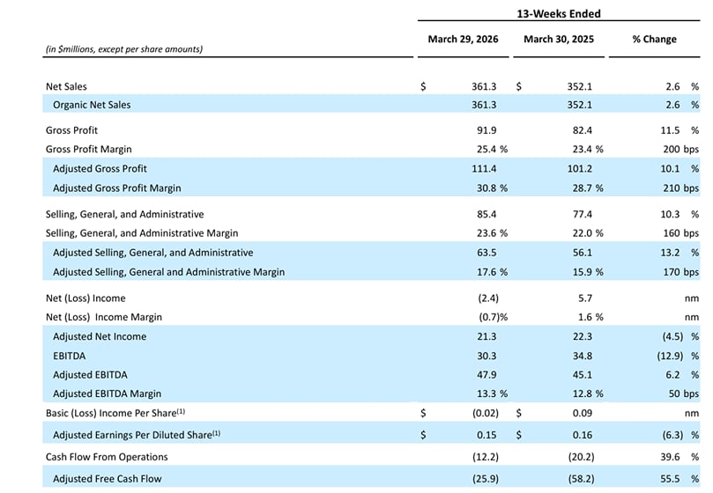Select the per share loss (0.02)
The image size is (713, 493).
pos(486,413)
